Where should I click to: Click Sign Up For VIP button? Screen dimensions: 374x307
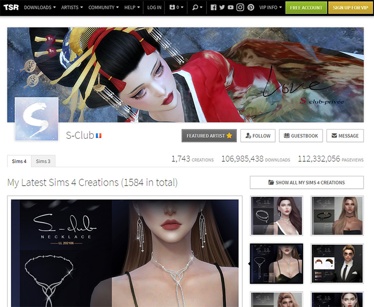351,7
